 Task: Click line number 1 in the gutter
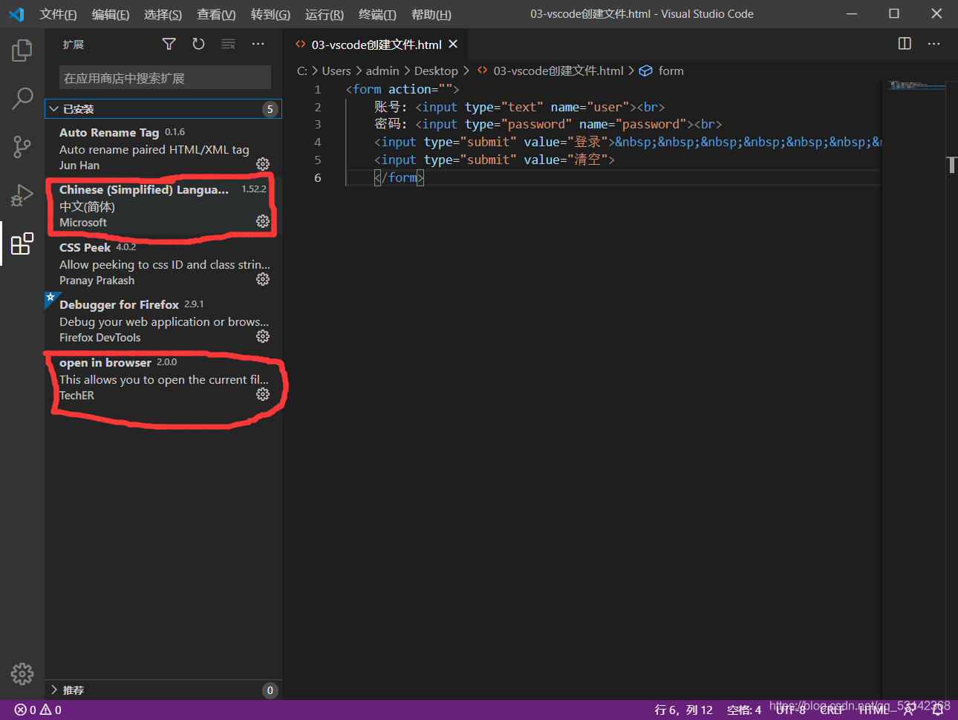click(317, 89)
